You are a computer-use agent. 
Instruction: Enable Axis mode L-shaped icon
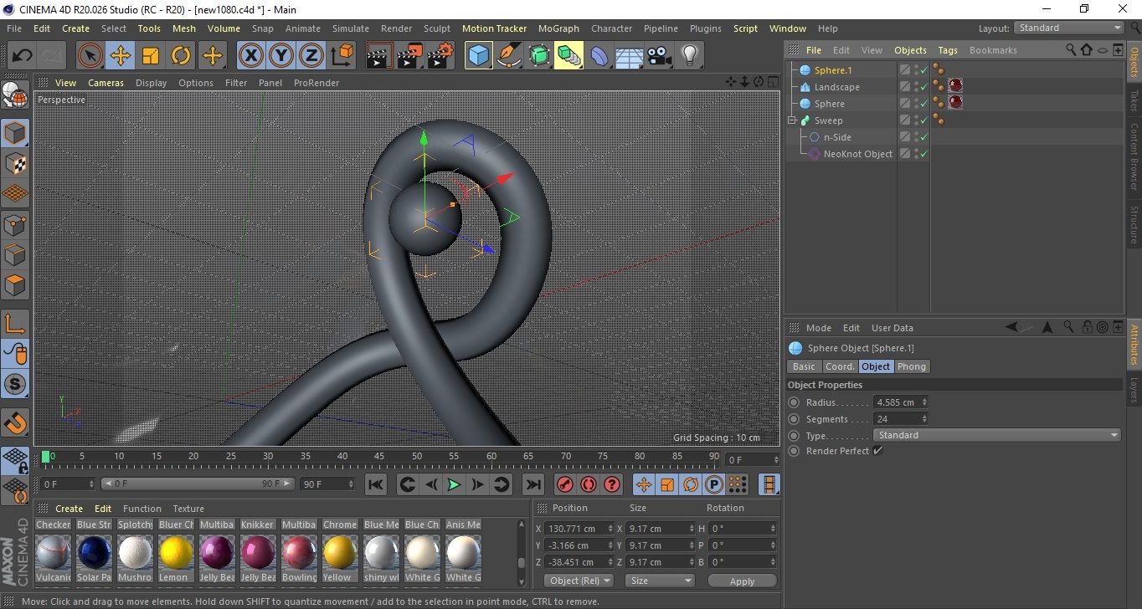[15, 324]
